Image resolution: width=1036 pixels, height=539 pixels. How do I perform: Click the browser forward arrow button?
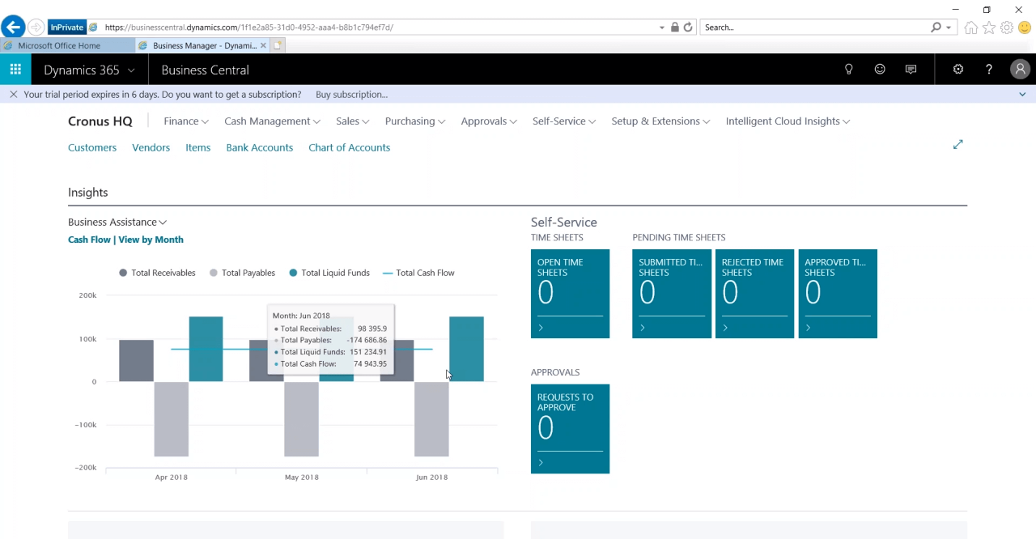(x=36, y=28)
